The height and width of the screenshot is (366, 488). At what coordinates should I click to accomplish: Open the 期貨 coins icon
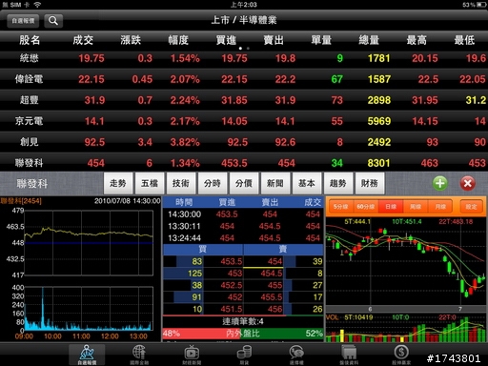tap(244, 355)
